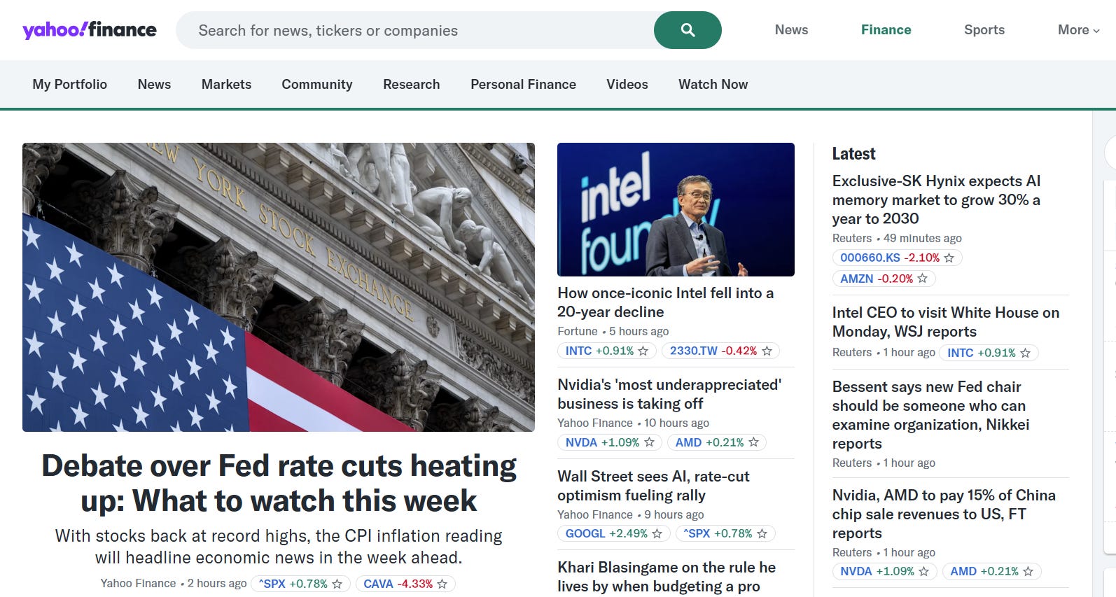Star the AMD chip under China chip story
The height and width of the screenshot is (597, 1116).
click(1028, 571)
